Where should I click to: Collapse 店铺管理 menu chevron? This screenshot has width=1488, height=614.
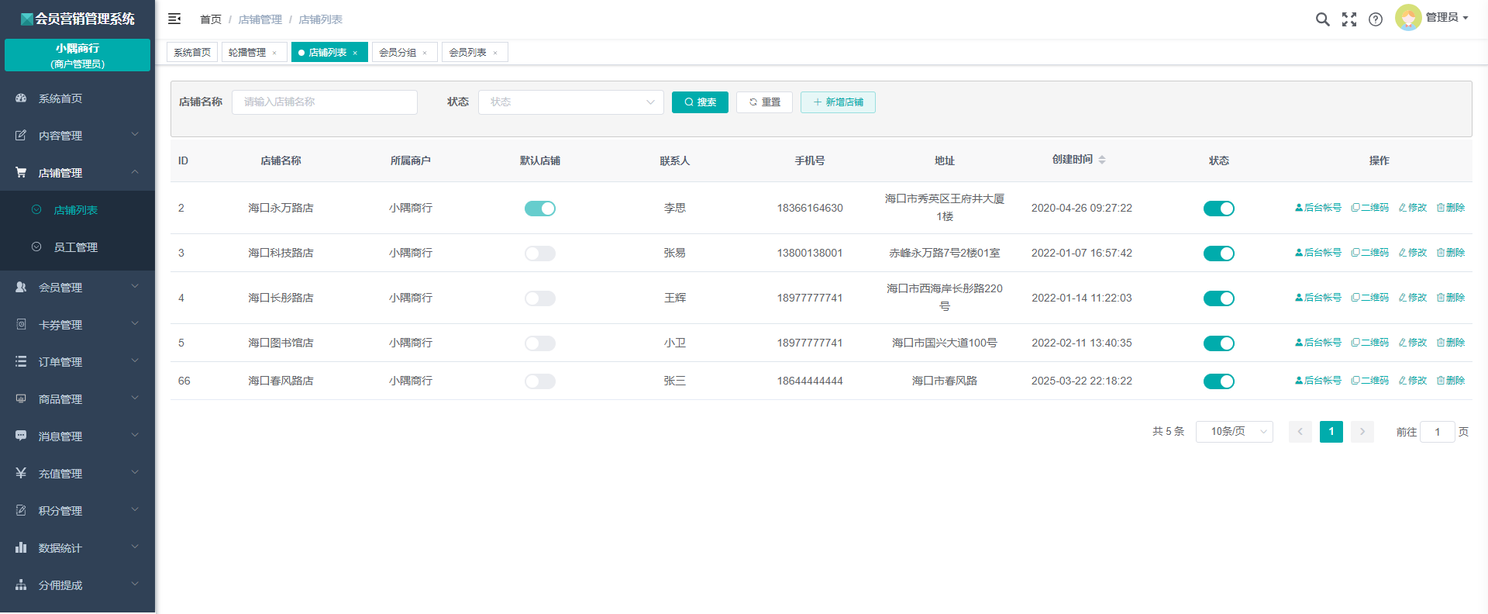(135, 172)
